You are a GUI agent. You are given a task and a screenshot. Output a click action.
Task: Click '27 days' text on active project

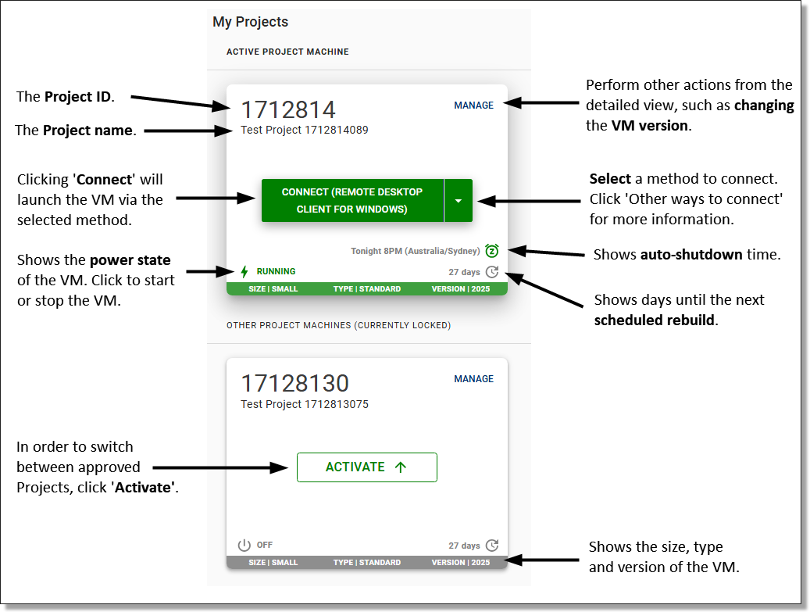(x=464, y=273)
